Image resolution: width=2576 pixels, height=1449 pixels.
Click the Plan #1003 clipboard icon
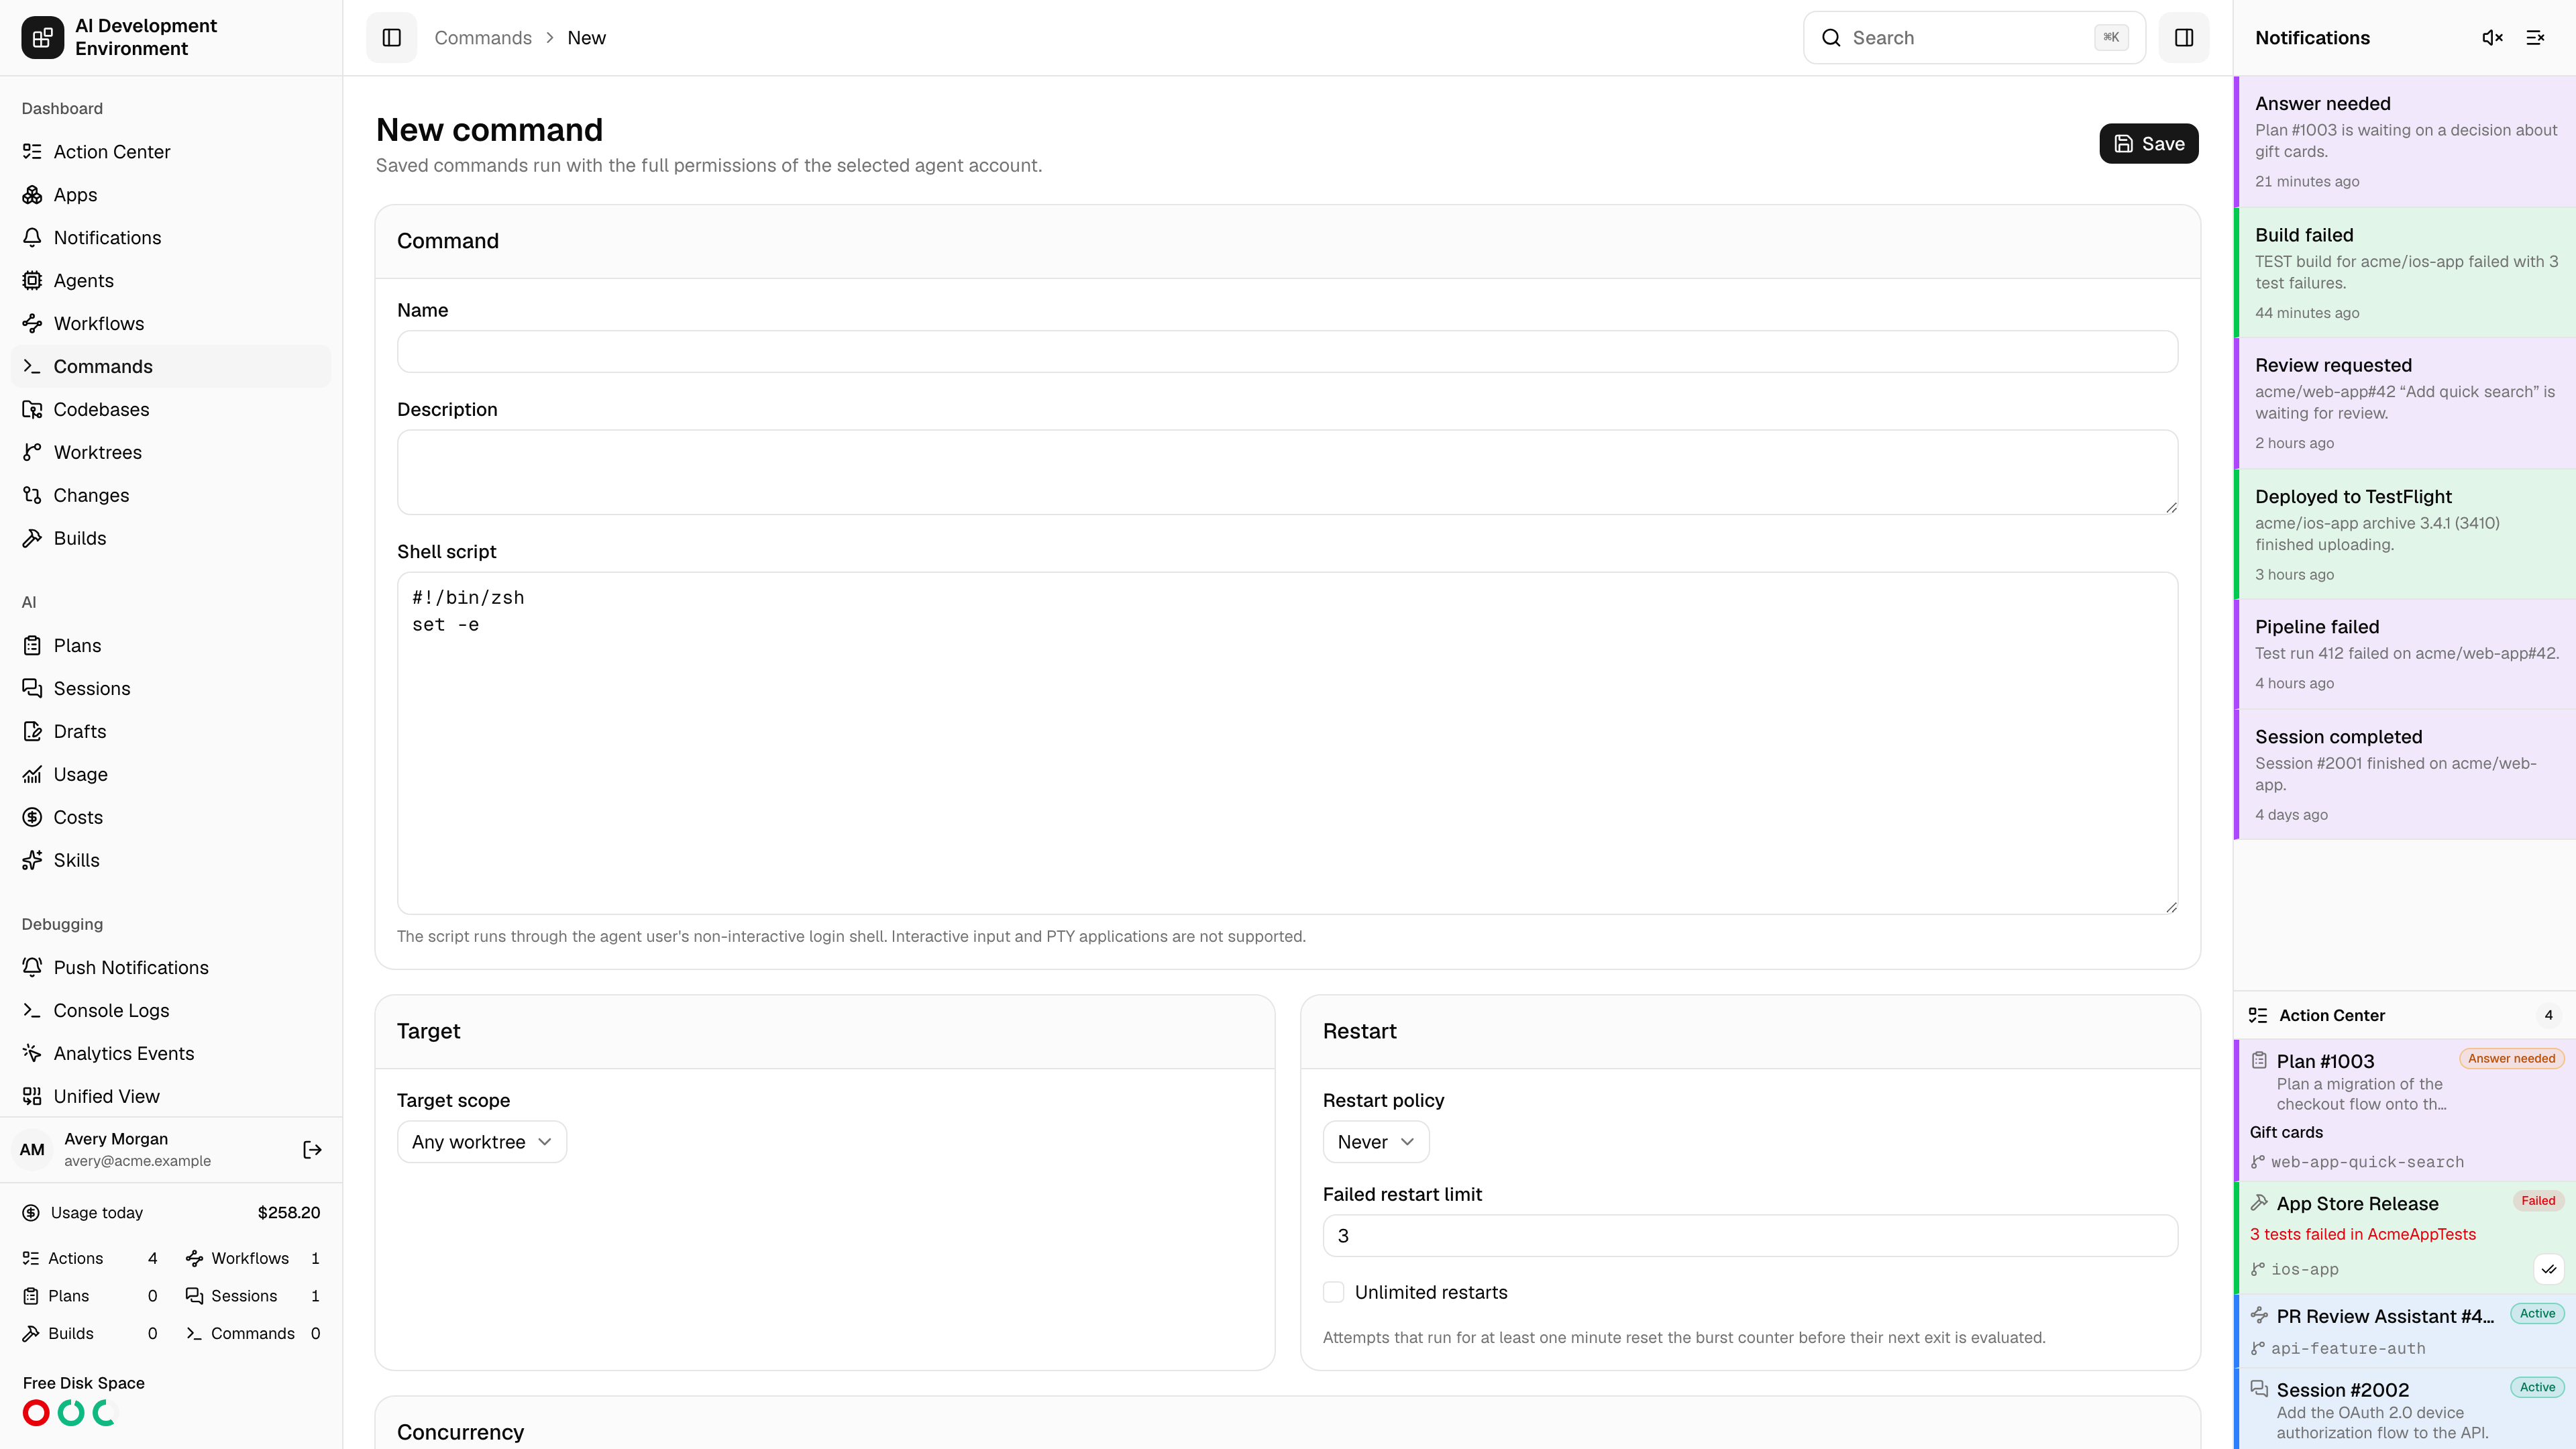click(2259, 1060)
